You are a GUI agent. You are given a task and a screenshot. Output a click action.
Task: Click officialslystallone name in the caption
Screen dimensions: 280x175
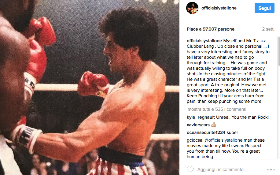[204, 41]
